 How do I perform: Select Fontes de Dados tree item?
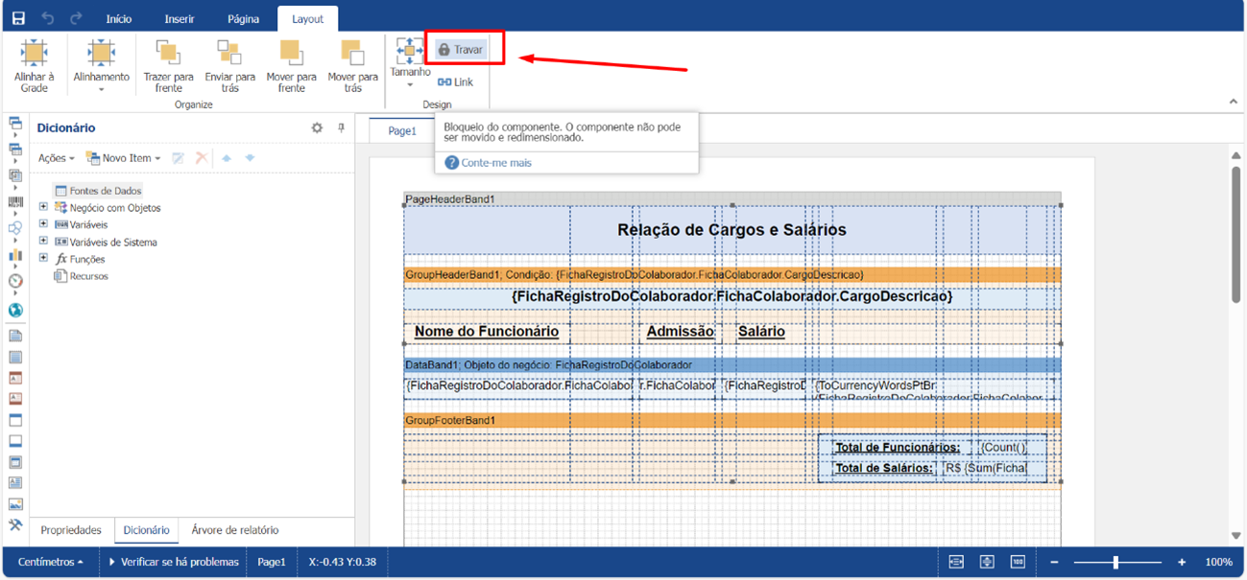[x=99, y=191]
